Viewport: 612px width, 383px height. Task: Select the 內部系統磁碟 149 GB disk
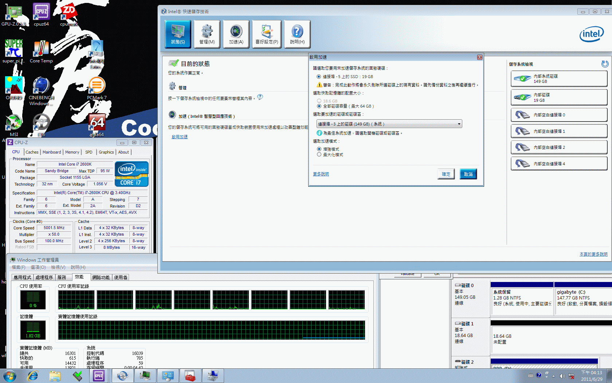559,78
